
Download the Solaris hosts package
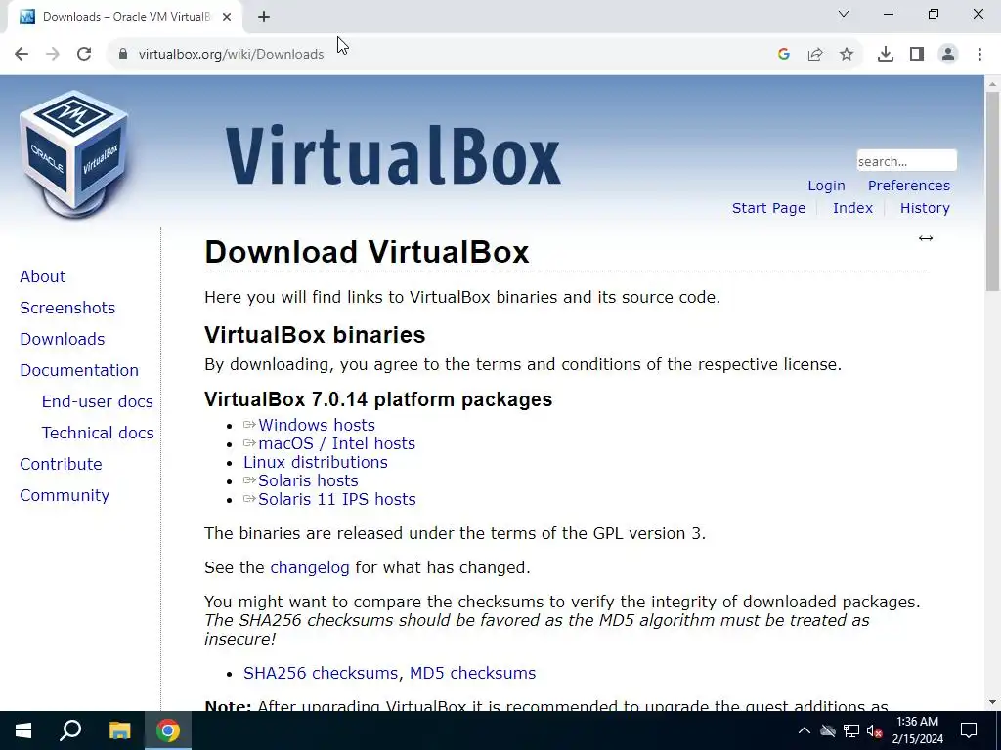308,480
